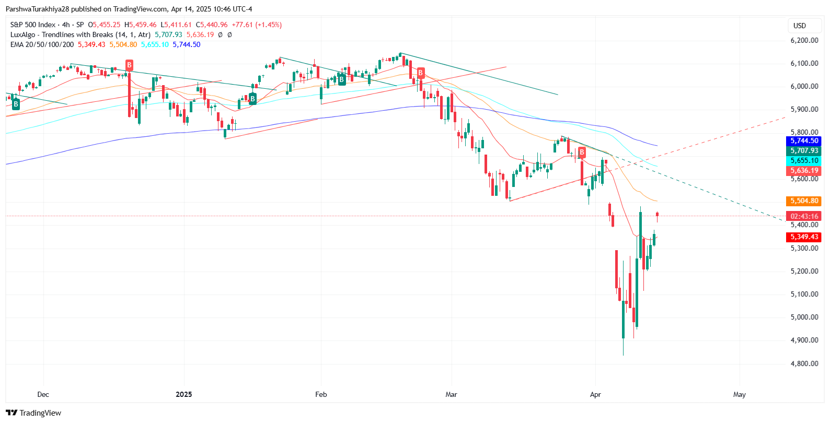Click the LuxAlgo legend value 5,707.93
The height and width of the screenshot is (423, 830).
point(168,34)
